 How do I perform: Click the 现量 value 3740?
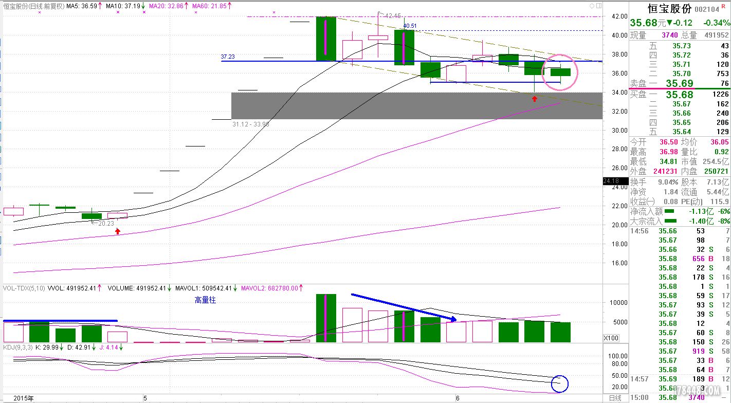pos(670,35)
